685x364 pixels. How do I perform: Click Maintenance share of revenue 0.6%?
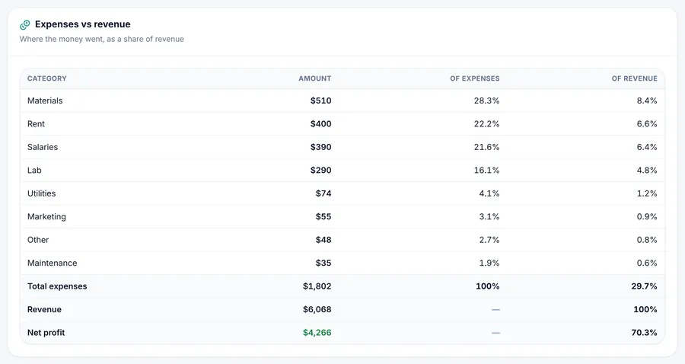coord(646,263)
